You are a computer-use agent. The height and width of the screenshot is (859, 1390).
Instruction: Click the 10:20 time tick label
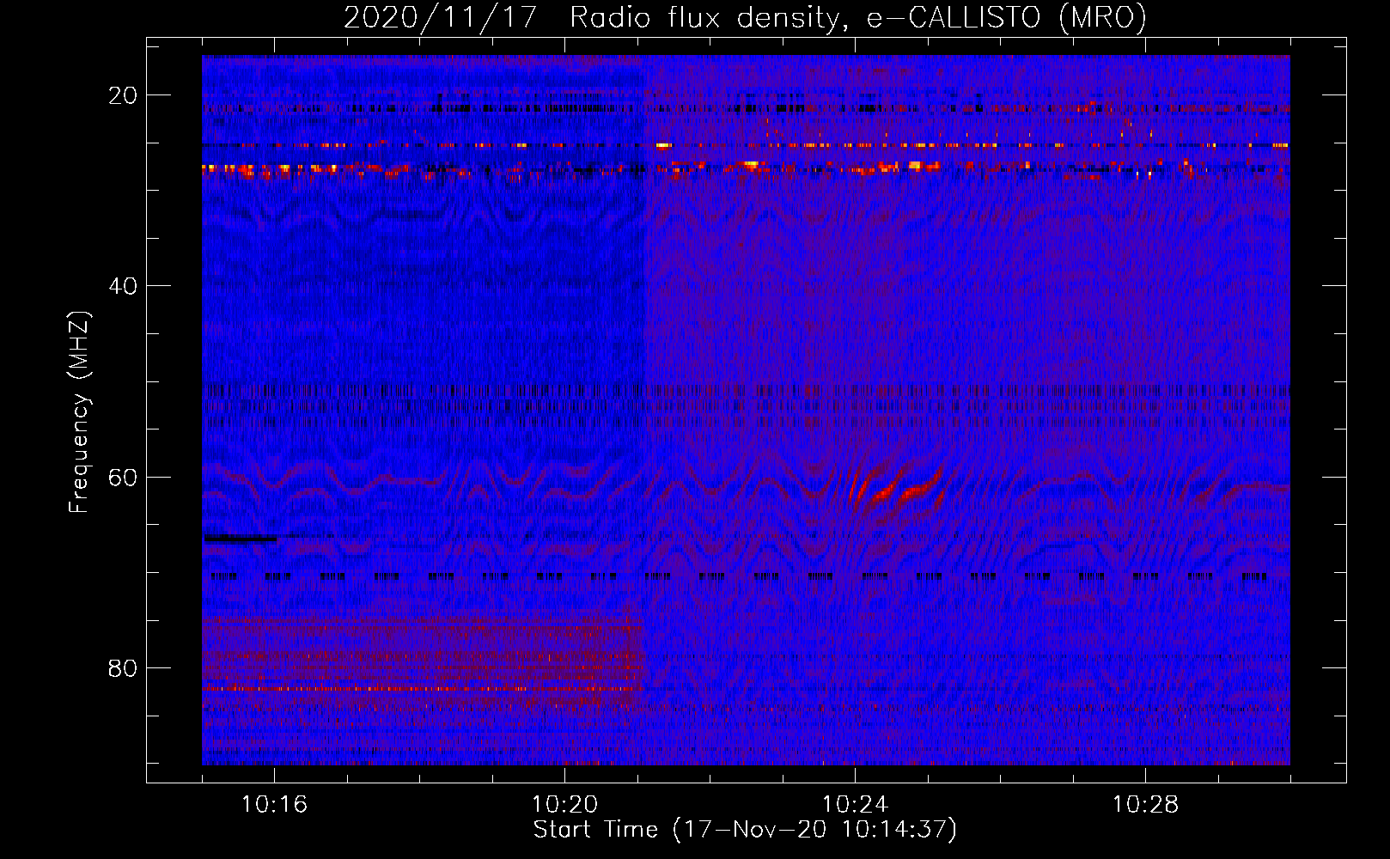click(565, 804)
